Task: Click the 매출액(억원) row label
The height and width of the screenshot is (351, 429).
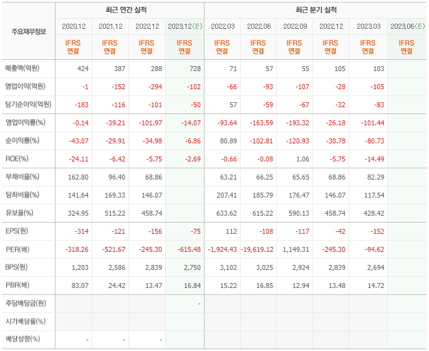Action: point(22,69)
